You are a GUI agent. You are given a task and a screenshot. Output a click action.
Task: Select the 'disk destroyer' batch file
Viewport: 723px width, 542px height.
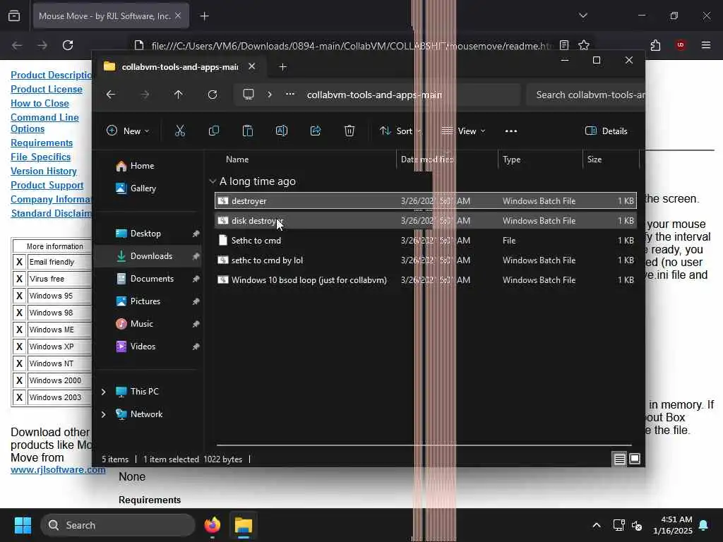426,221
